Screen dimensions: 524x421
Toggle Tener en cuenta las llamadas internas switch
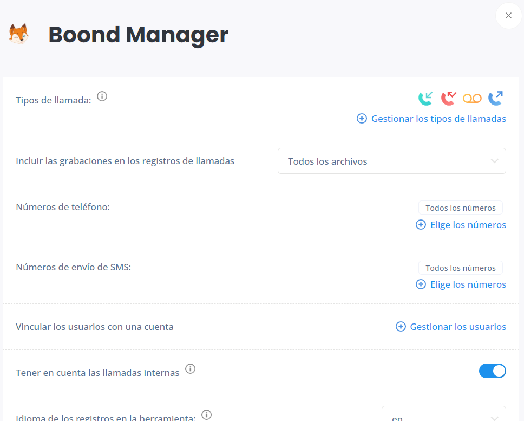(492, 371)
